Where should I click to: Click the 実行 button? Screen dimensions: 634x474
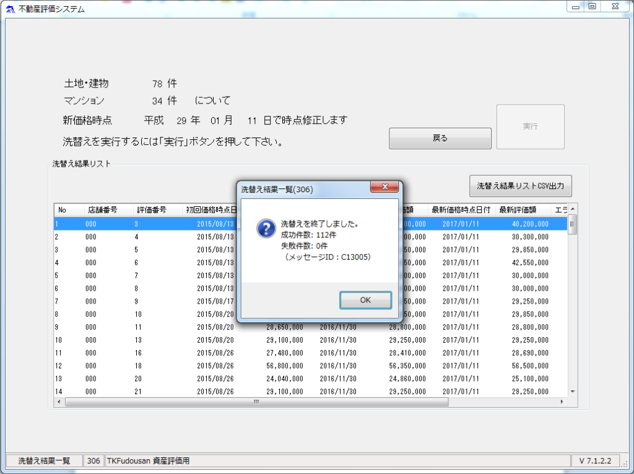coord(530,126)
